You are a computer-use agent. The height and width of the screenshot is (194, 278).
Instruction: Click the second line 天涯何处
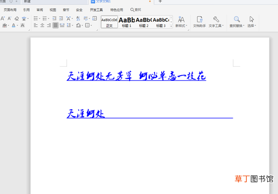tap(86, 114)
